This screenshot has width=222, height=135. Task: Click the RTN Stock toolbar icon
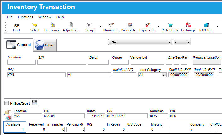coord(170,25)
